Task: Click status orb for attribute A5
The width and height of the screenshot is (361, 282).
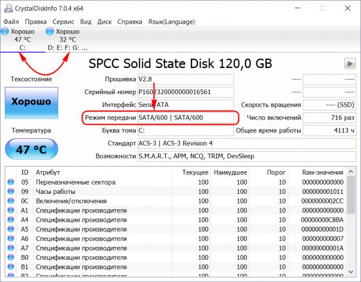Action: pos(11,229)
